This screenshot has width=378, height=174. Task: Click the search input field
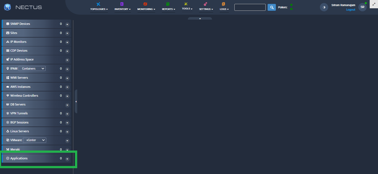pyautogui.click(x=250, y=7)
